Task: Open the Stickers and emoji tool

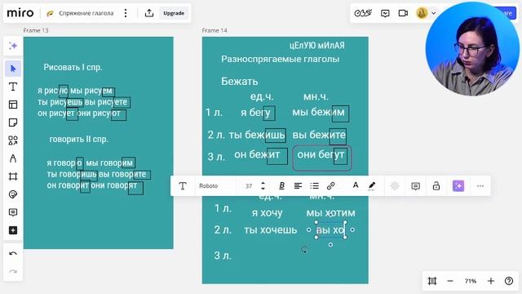Action: pyautogui.click(x=13, y=194)
